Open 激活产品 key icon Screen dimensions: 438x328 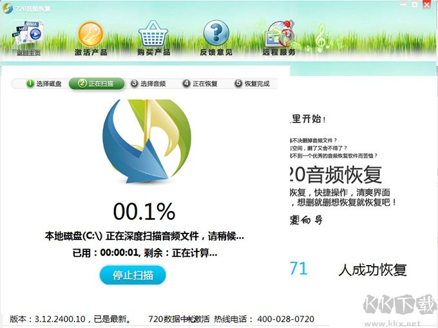click(91, 37)
